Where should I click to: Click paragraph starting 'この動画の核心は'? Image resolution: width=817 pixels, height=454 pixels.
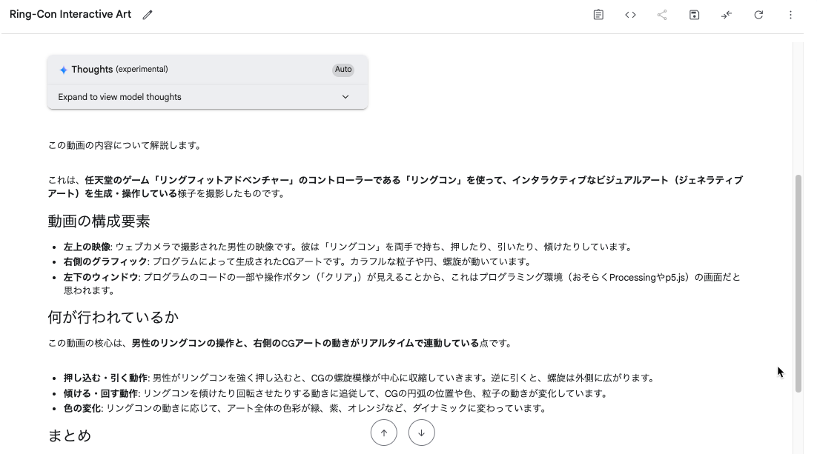click(x=281, y=343)
